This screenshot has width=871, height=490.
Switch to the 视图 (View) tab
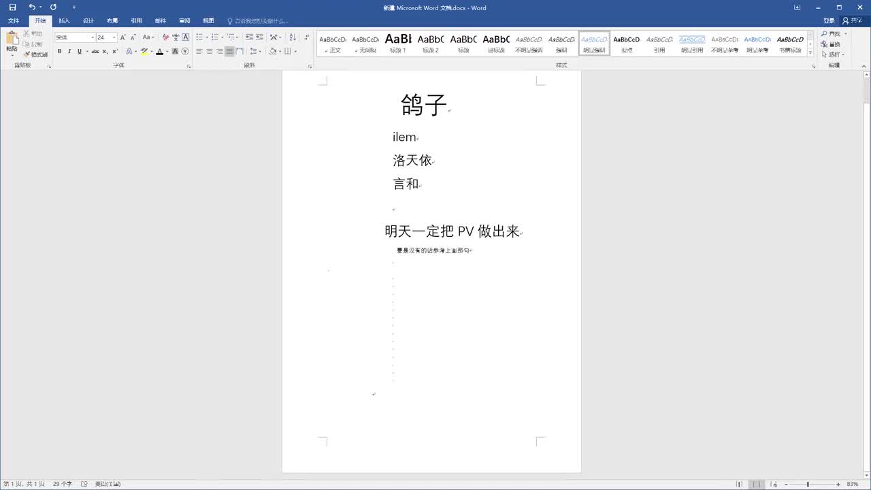tap(208, 21)
